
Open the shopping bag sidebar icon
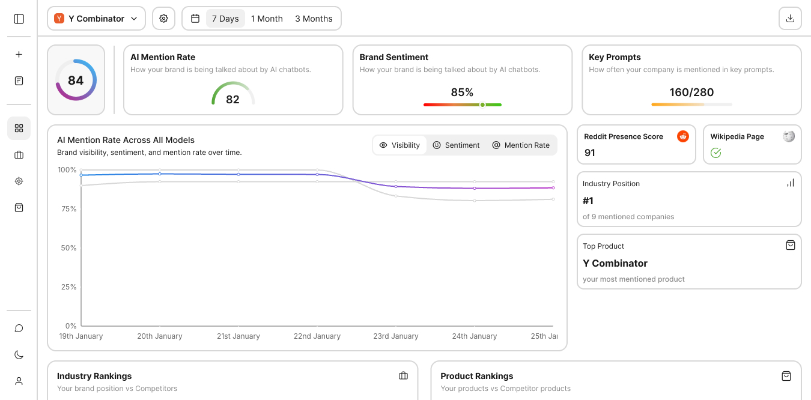point(19,207)
